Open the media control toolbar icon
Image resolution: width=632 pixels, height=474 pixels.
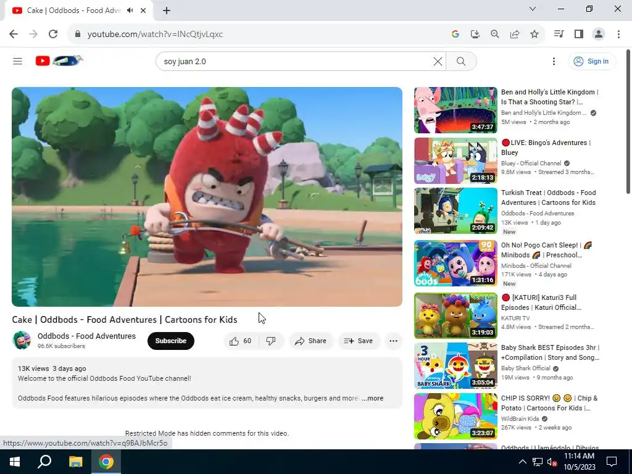click(559, 35)
